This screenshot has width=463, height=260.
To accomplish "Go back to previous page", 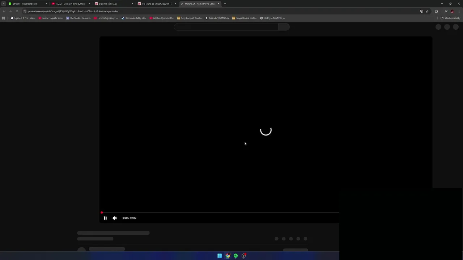I will (4, 11).
